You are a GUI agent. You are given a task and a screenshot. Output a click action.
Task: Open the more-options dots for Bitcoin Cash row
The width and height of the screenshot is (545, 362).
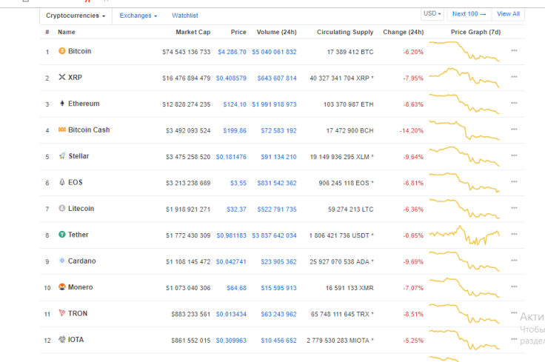tap(514, 130)
